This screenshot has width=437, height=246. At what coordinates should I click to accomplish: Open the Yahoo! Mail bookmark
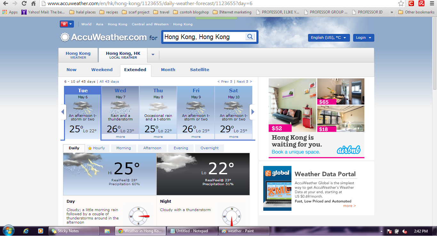coord(43,12)
